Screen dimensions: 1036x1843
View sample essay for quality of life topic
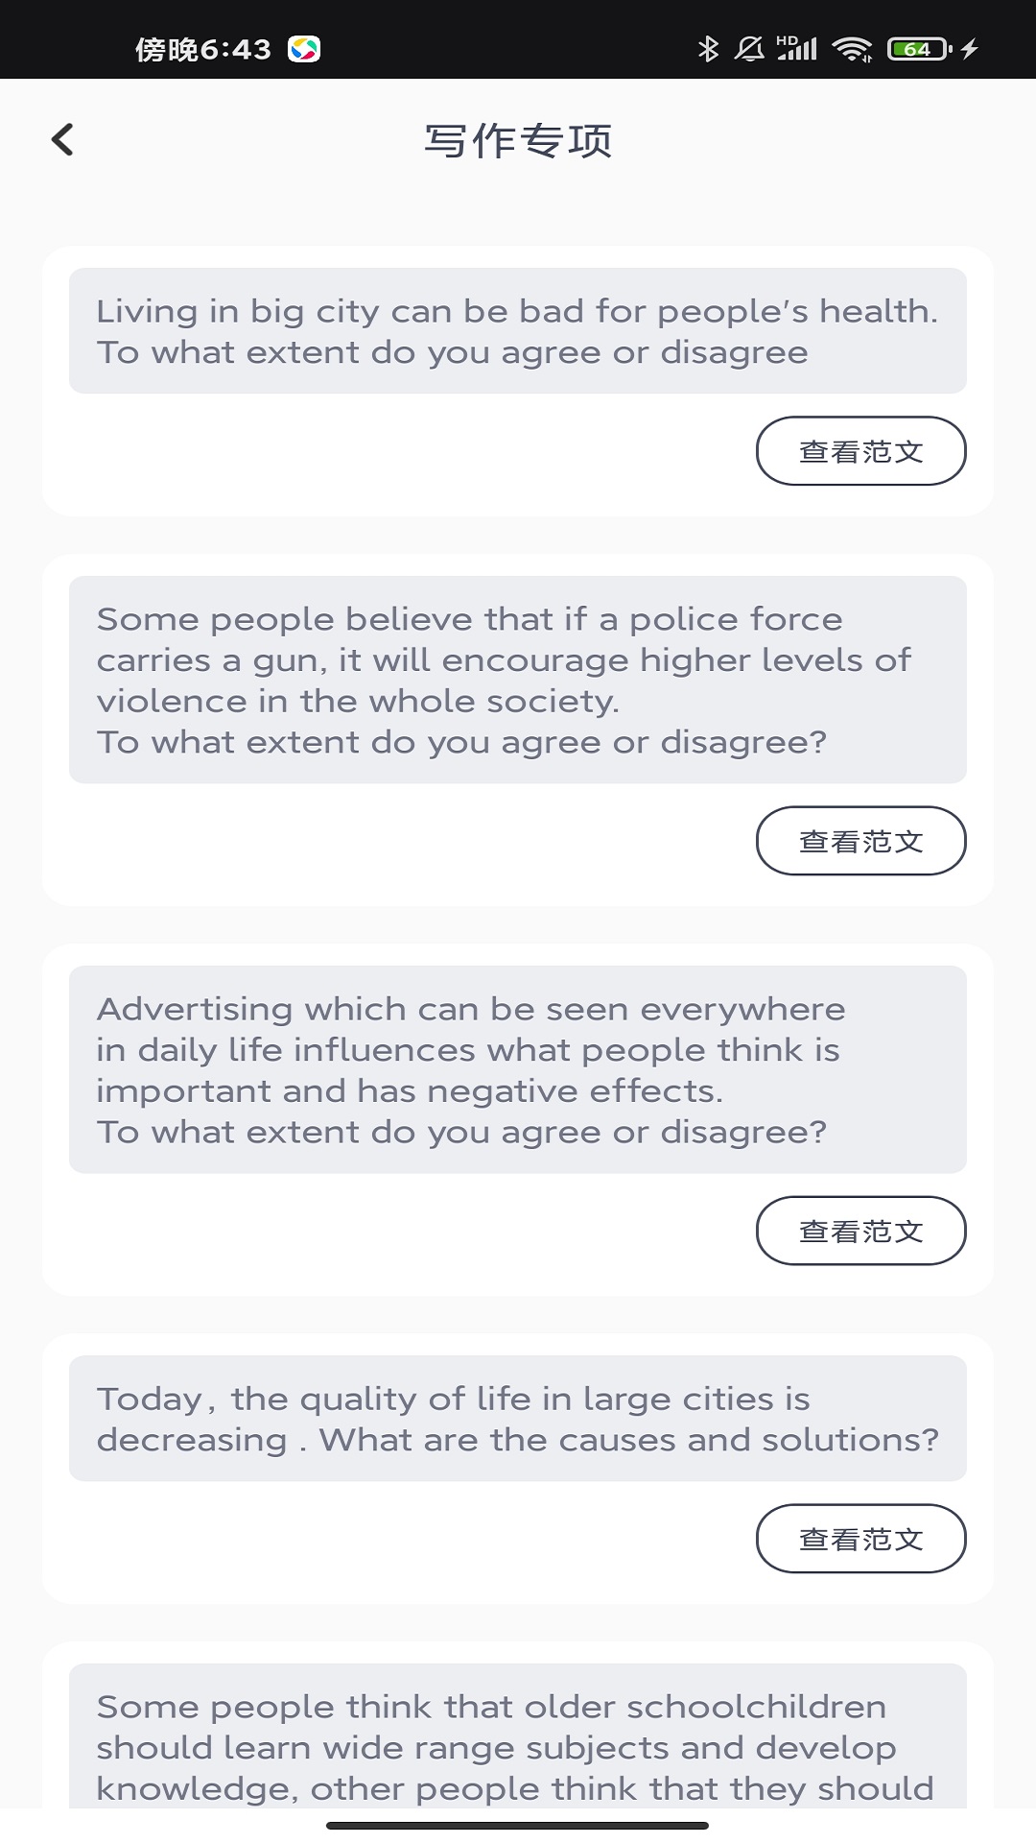(x=860, y=1539)
